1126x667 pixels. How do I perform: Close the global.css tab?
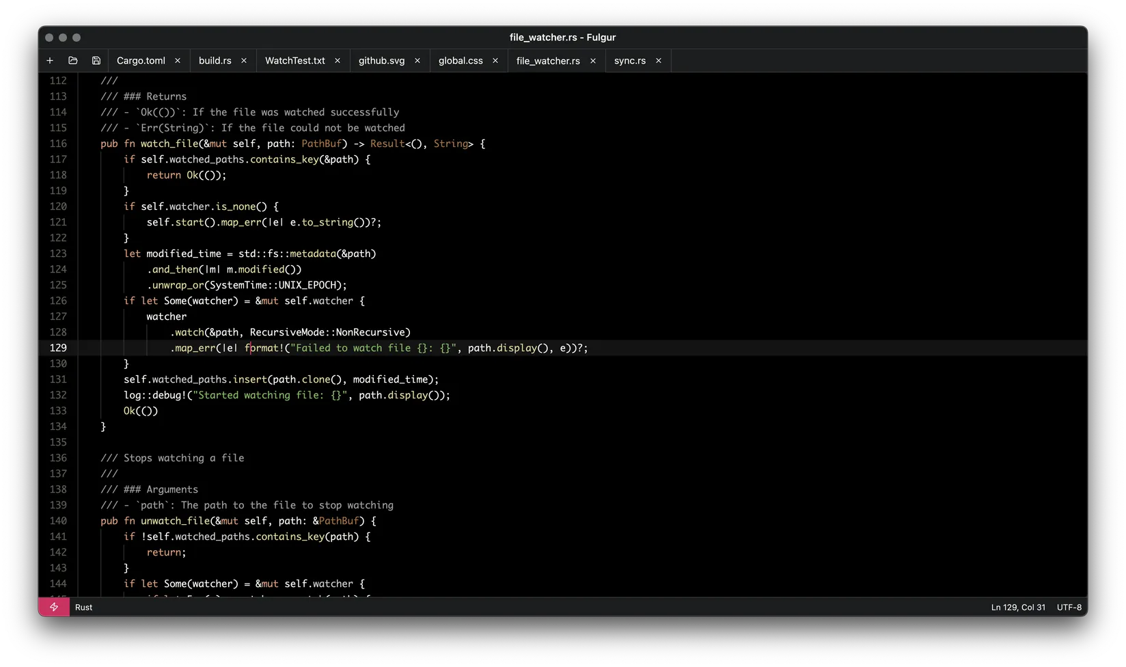tap(495, 61)
